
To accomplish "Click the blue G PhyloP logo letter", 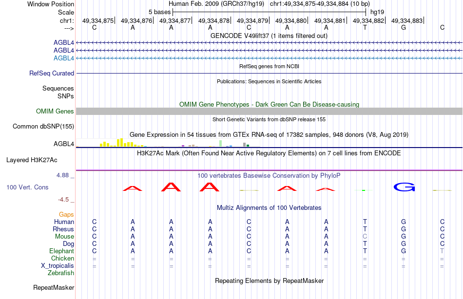I will 404,187.
